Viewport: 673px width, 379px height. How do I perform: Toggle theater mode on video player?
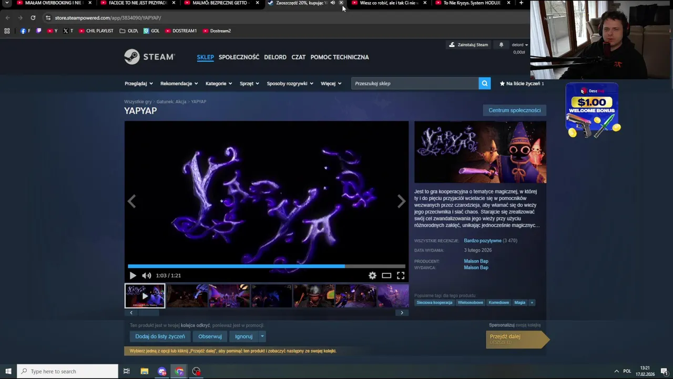pyautogui.click(x=386, y=275)
